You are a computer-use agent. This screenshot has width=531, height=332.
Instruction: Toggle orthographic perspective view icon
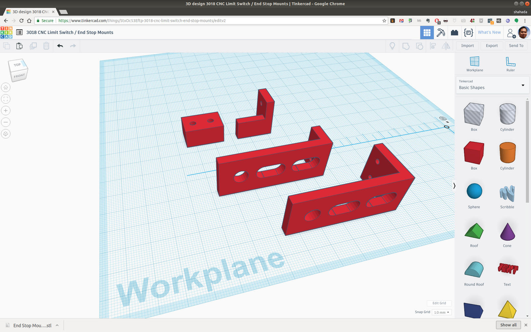pyautogui.click(x=6, y=134)
